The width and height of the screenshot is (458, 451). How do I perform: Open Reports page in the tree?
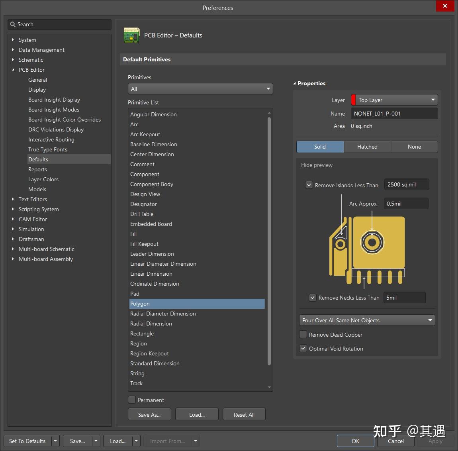37,169
